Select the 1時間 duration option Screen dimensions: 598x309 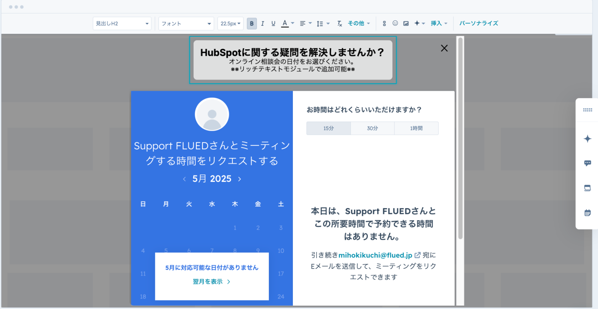pos(416,128)
